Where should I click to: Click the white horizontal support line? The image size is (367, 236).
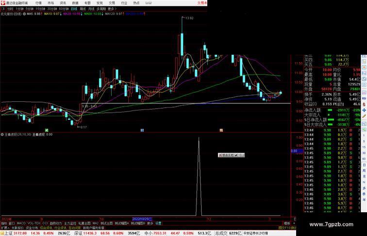click(x=186, y=103)
